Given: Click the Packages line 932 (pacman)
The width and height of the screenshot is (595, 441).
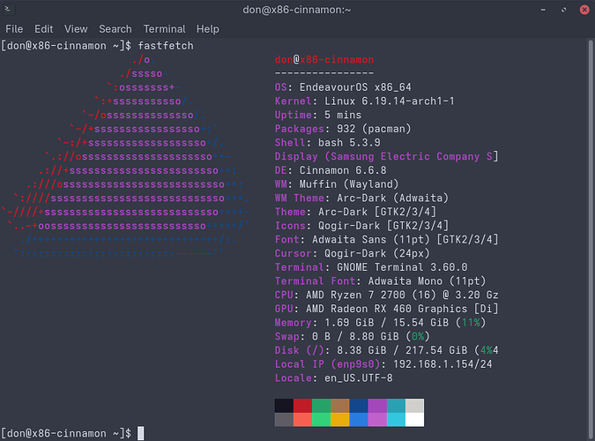Looking at the screenshot, I should click(x=343, y=129).
